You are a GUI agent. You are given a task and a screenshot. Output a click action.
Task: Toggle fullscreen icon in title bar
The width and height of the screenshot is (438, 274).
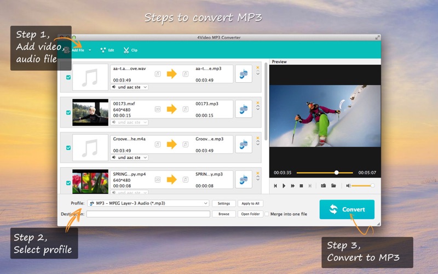(377, 37)
